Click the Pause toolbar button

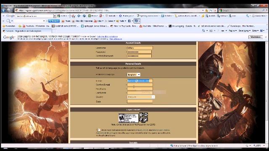click(x=66, y=21)
